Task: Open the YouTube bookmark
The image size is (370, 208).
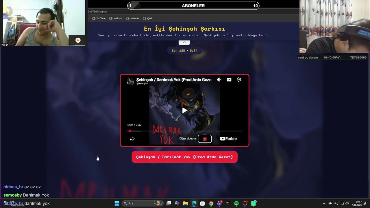Action: [99, 18]
